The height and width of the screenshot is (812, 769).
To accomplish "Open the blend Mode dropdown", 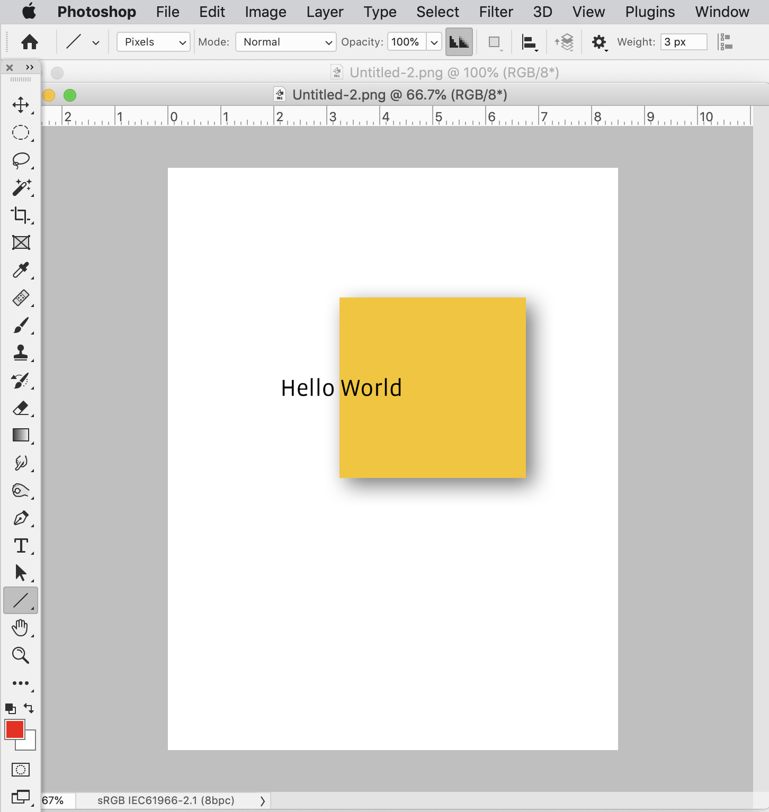I will [285, 42].
